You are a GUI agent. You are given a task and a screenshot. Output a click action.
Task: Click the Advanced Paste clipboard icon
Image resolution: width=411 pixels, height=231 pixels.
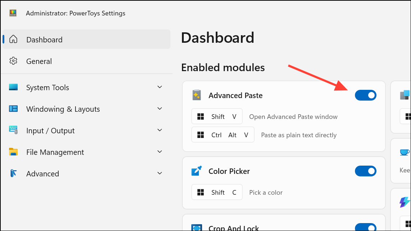(x=197, y=95)
